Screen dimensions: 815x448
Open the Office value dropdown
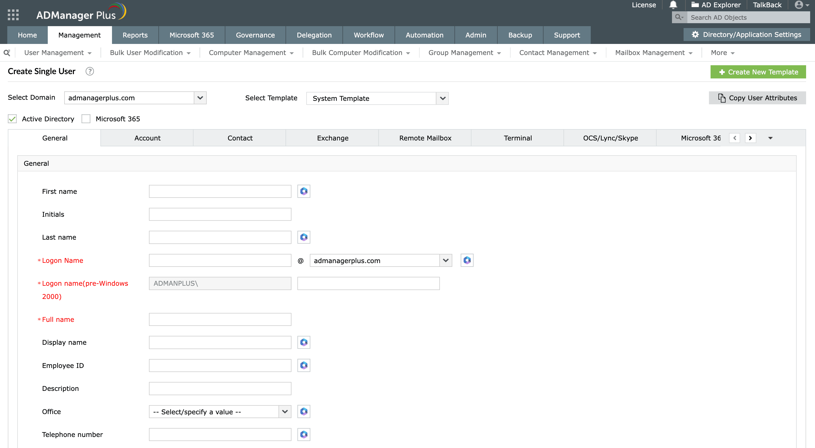220,412
